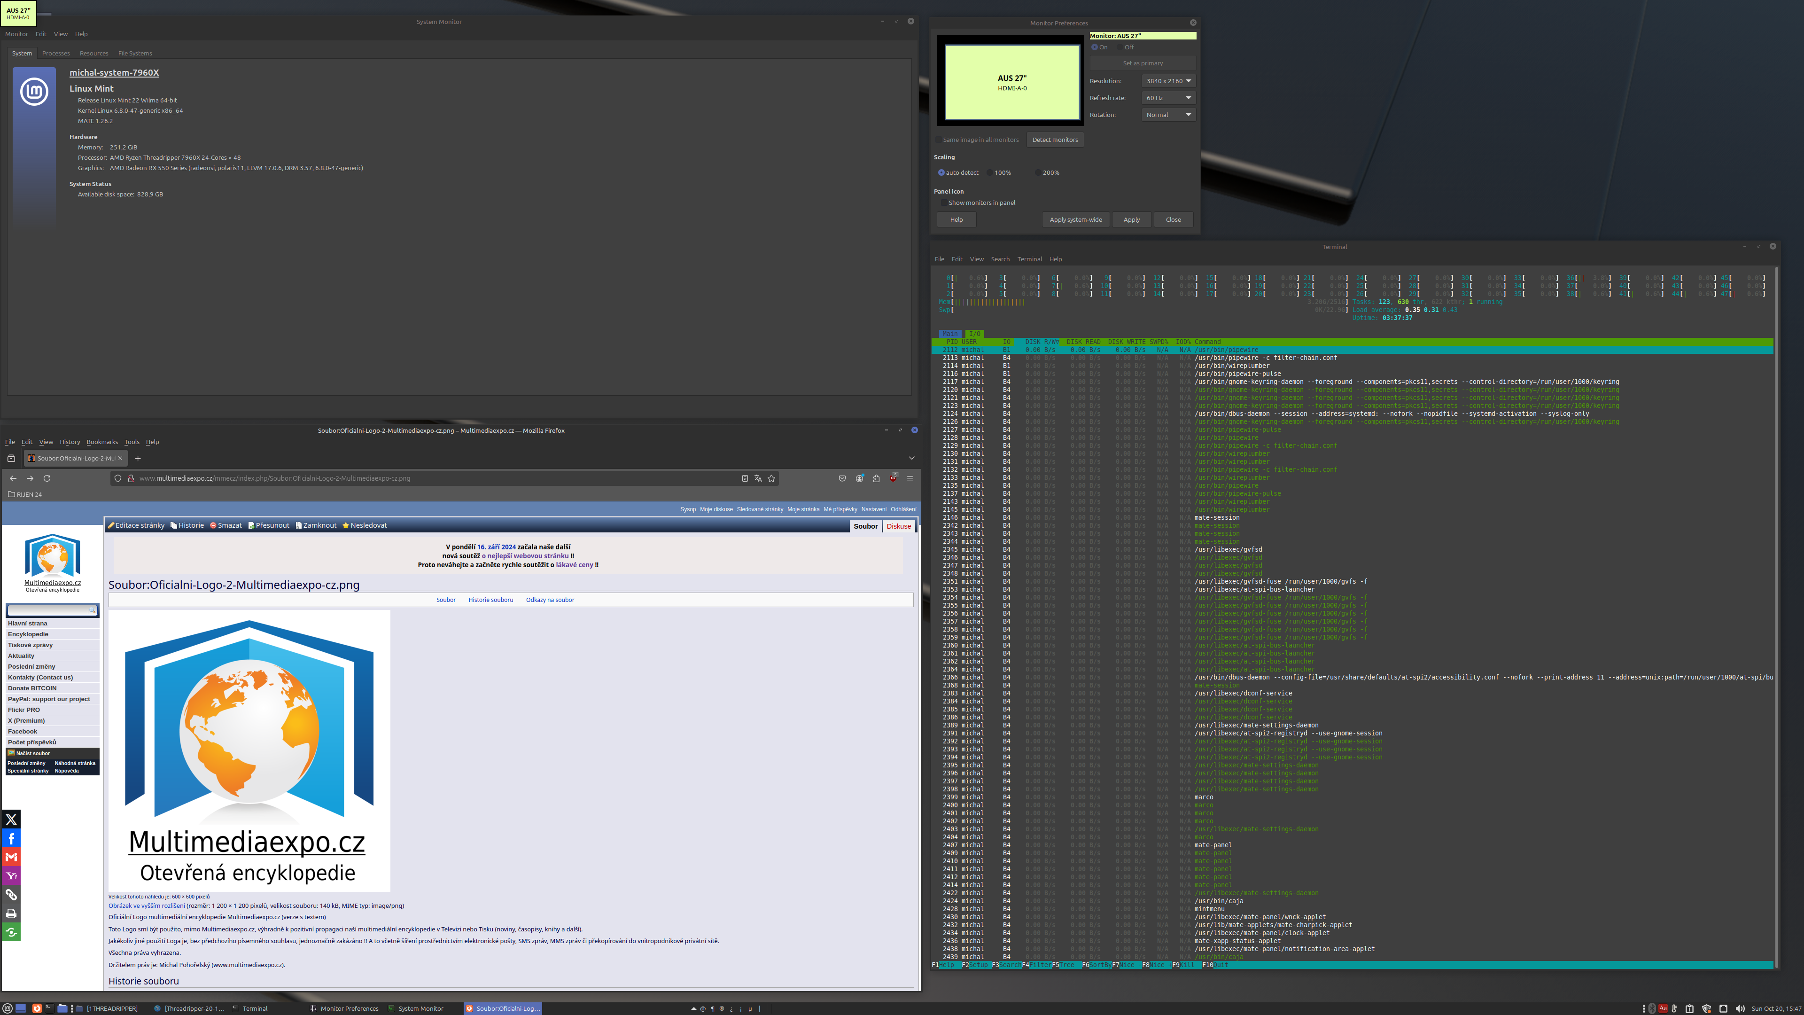This screenshot has height=1015, width=1804.
Task: Open the Resolution dropdown
Action: [x=1168, y=81]
